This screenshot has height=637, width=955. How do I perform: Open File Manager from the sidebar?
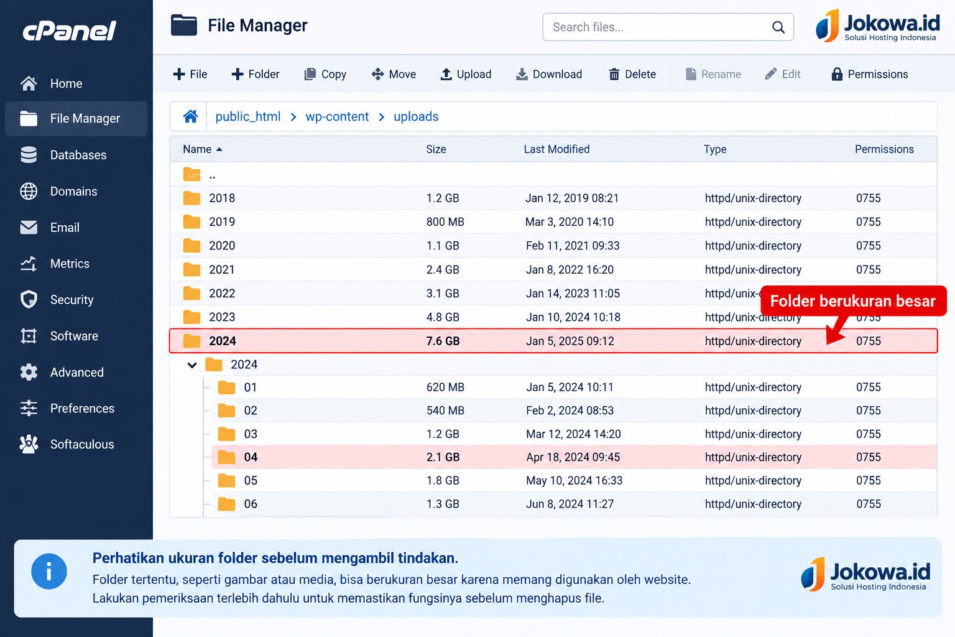[76, 118]
